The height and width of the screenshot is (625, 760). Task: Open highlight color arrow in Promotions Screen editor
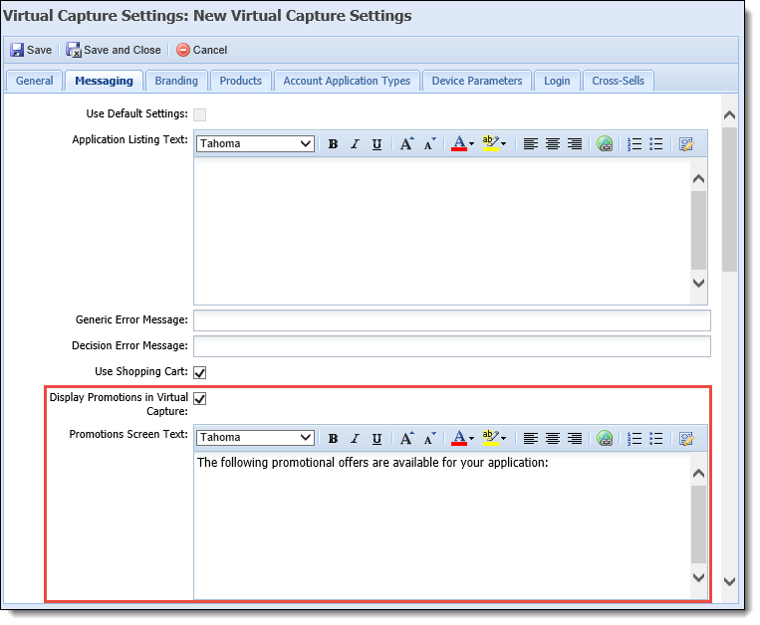(504, 438)
